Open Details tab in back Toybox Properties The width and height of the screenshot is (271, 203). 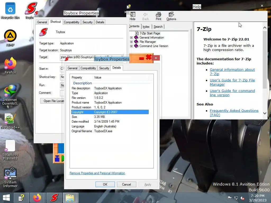click(100, 22)
